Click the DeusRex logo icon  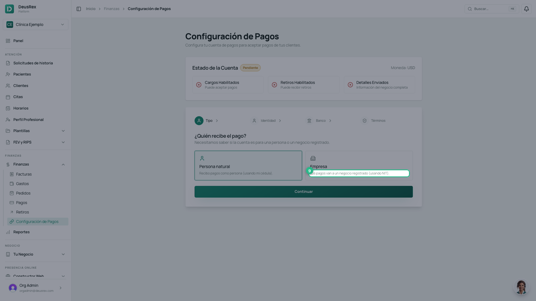point(9,9)
